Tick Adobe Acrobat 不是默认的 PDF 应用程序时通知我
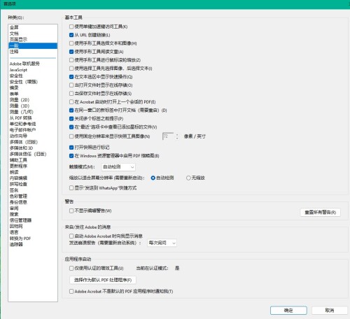This screenshot has width=350, height=319. (x=71, y=292)
